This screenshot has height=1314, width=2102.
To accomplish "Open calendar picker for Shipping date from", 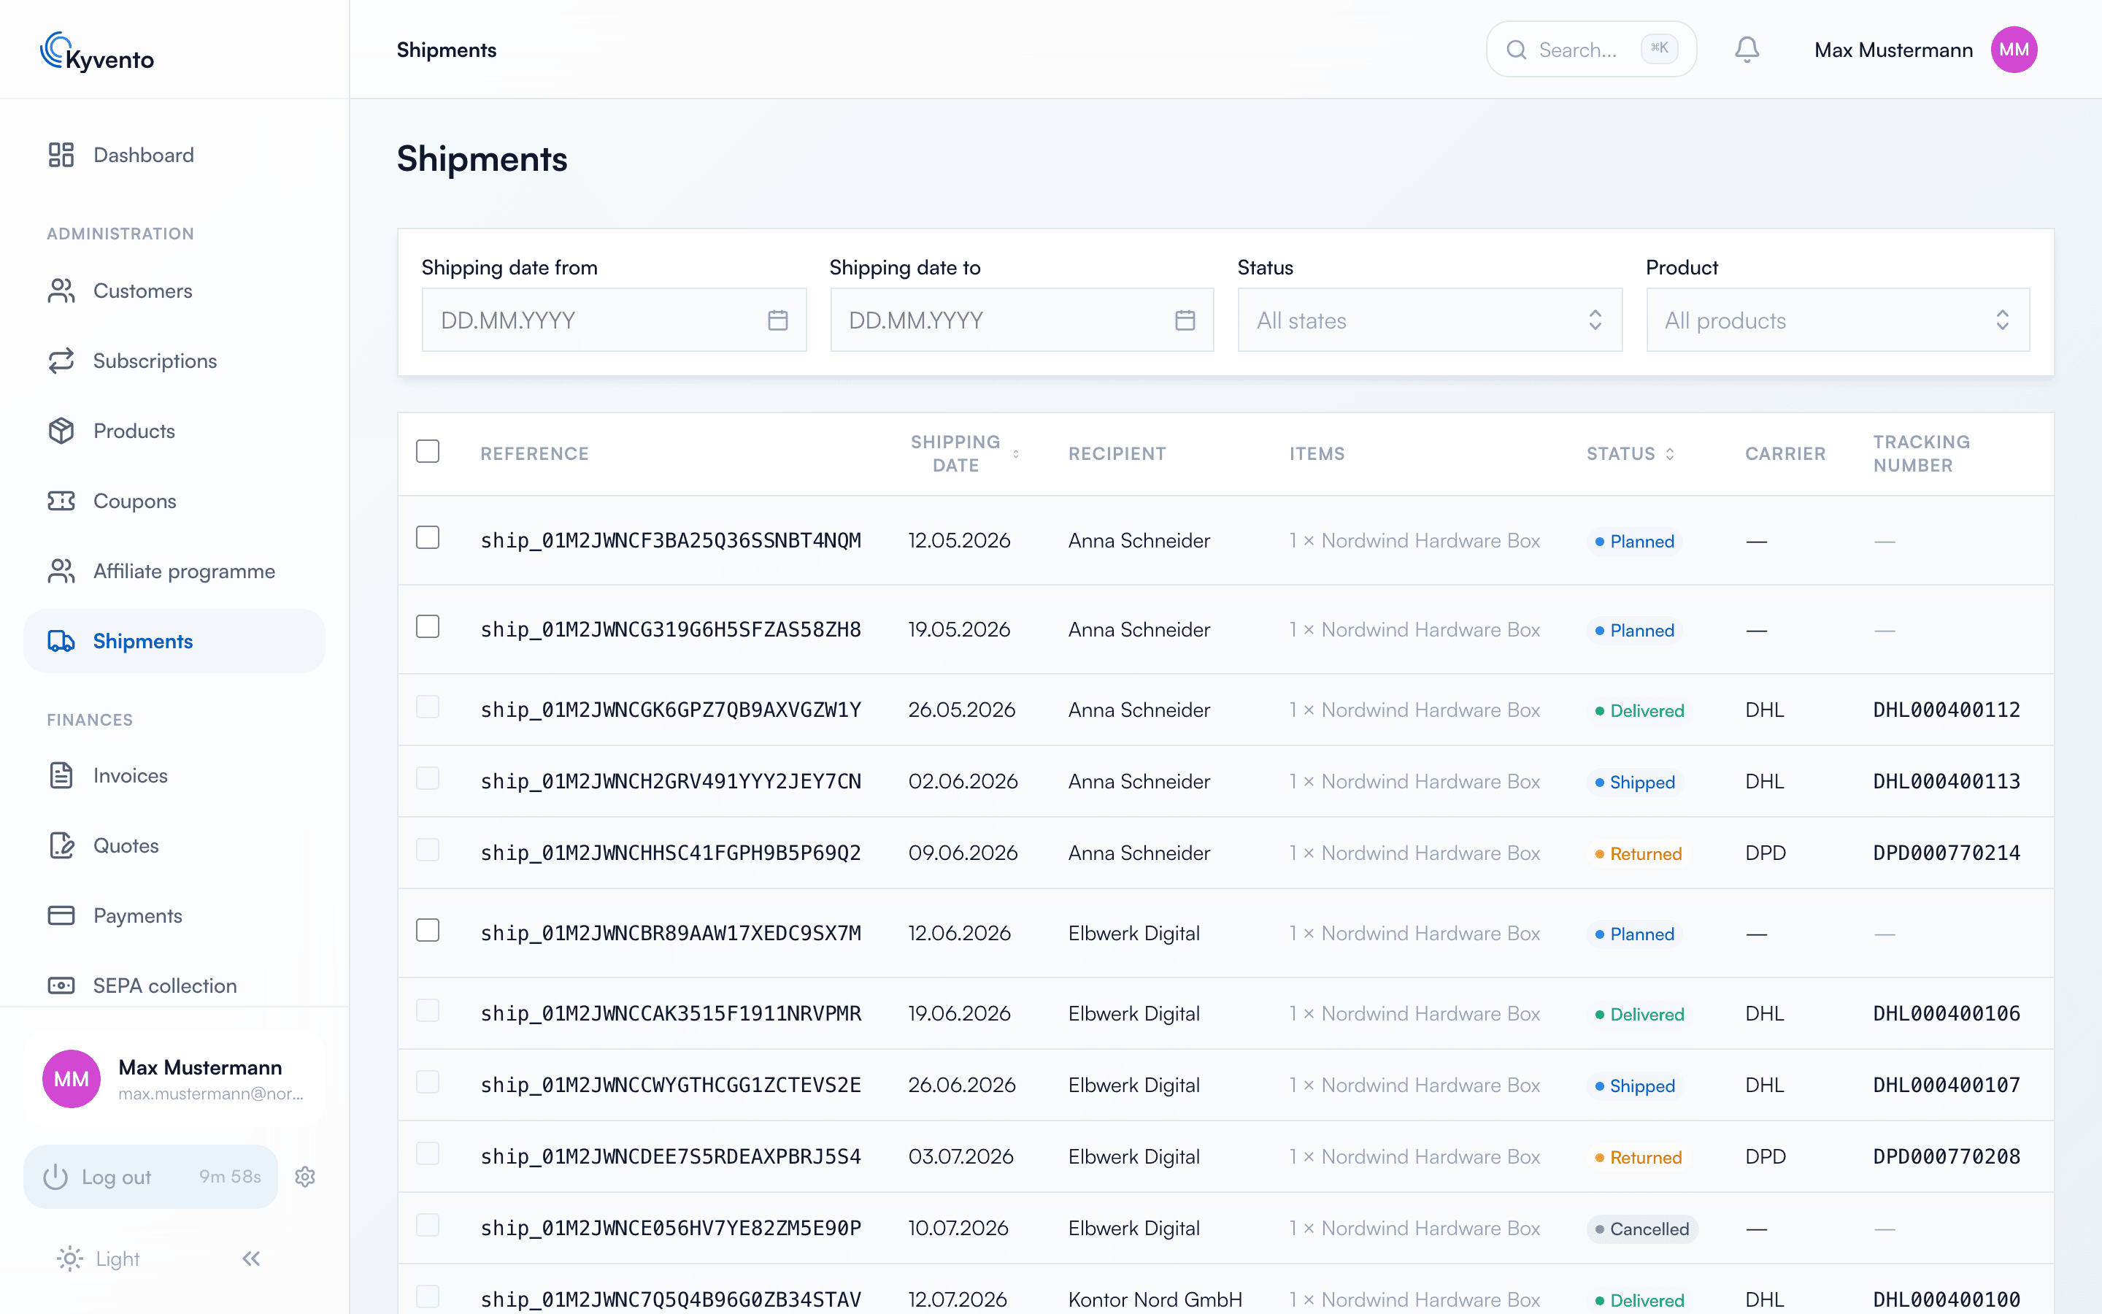I will point(778,320).
